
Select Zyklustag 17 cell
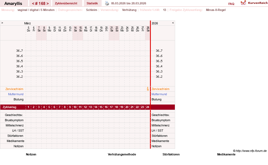[x=111, y=107]
